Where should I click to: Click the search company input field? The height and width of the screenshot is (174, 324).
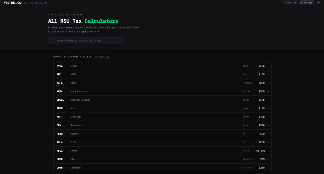(x=86, y=41)
